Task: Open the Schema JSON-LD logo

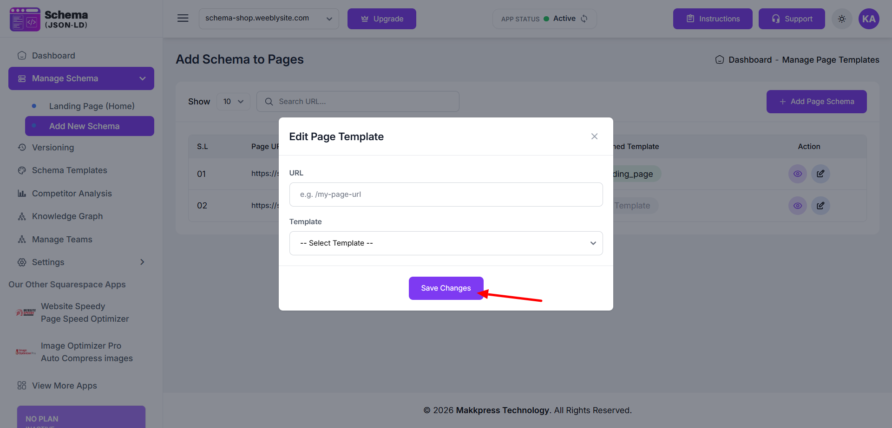Action: click(x=49, y=19)
